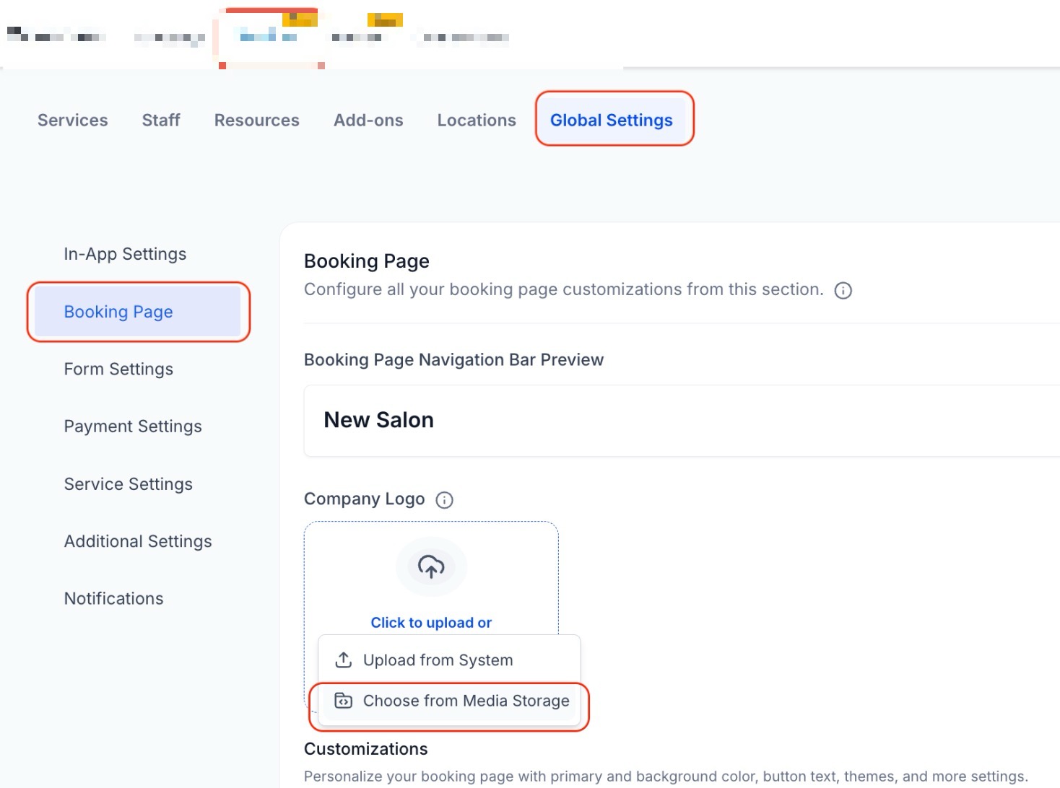The height and width of the screenshot is (788, 1060).
Task: Switch to the Locations tab
Action: 477,121
